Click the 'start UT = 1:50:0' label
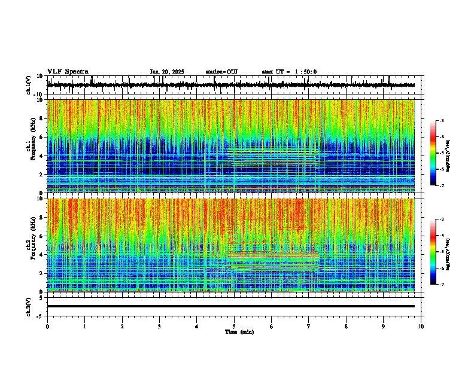This screenshot has width=474, height=366. click(289, 72)
